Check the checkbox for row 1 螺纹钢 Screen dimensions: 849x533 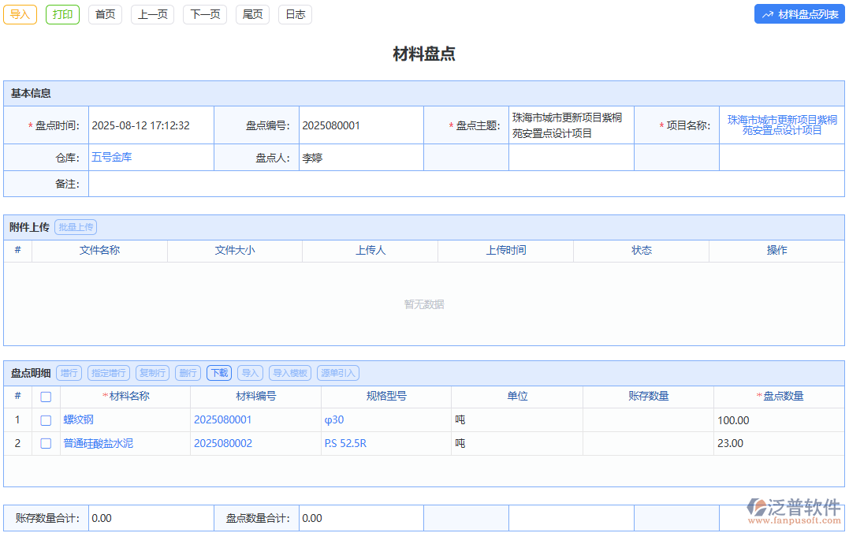point(45,419)
